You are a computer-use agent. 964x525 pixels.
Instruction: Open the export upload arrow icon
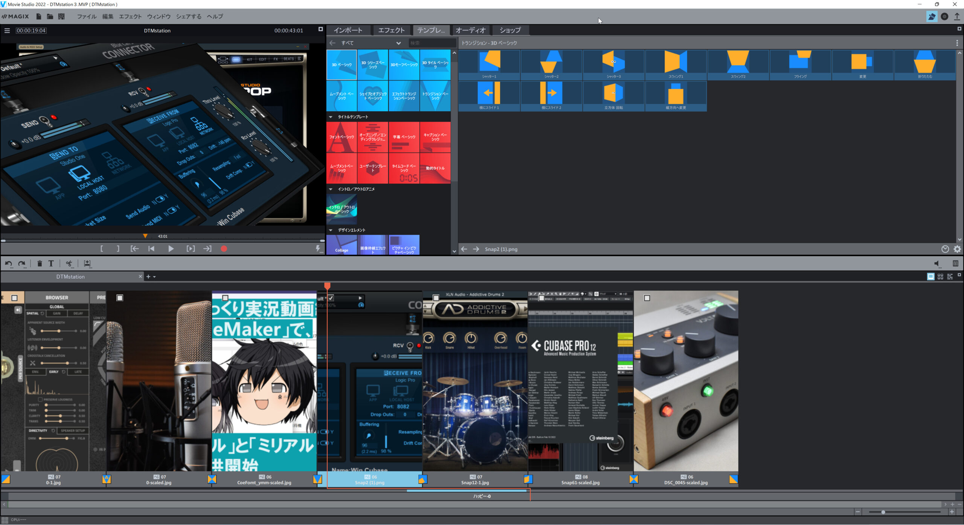pos(957,16)
